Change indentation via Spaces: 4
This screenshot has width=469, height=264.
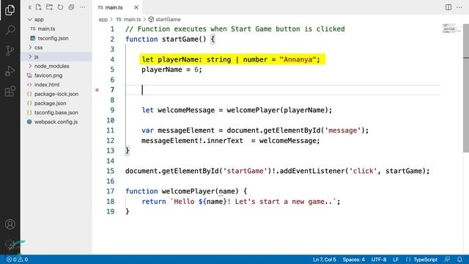(353, 260)
